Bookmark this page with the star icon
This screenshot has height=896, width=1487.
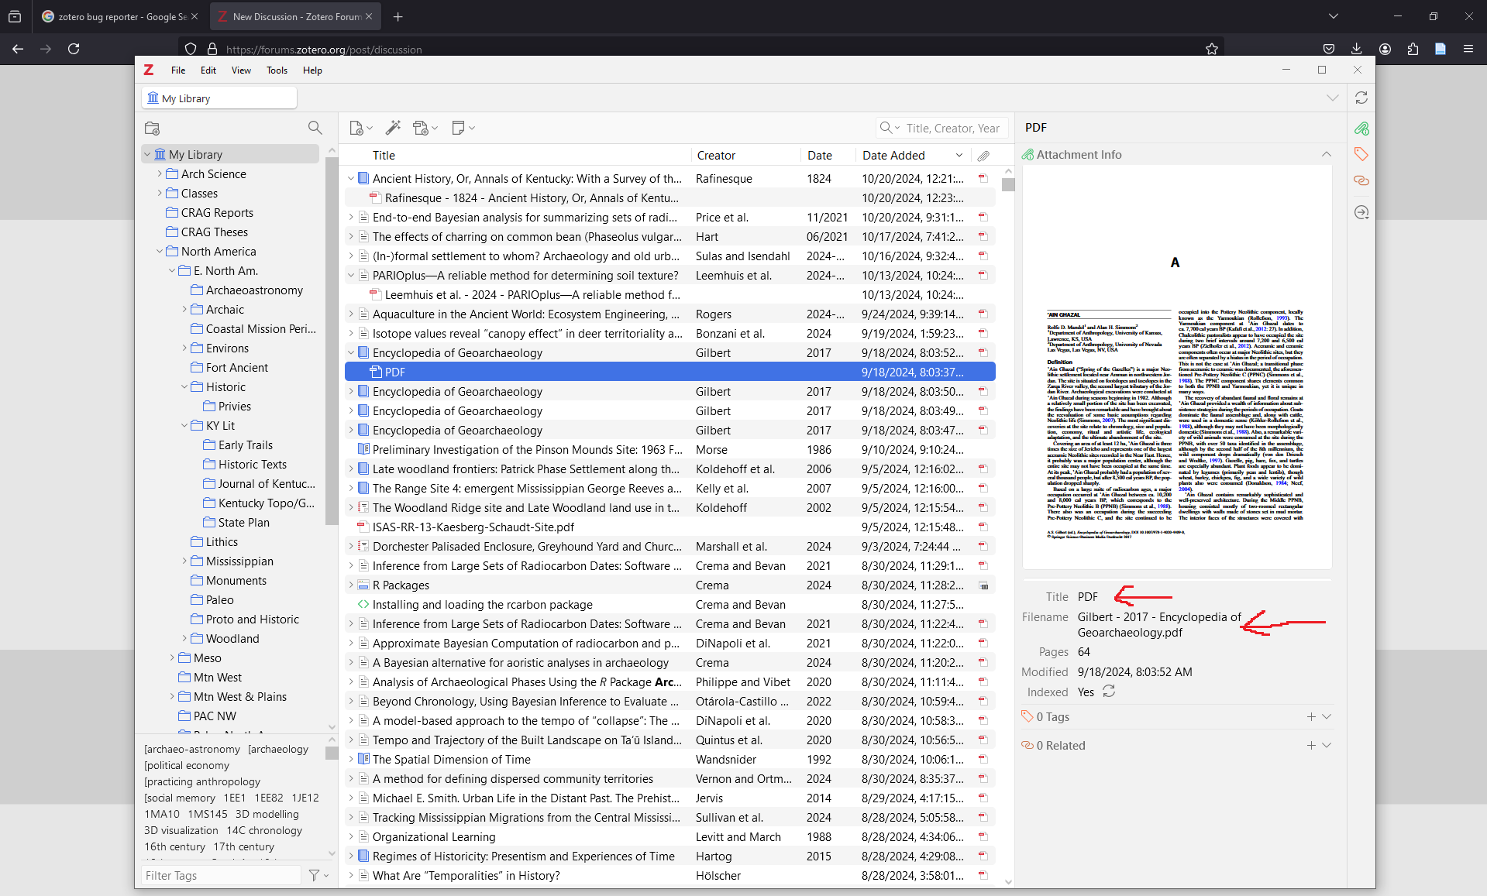coord(1212,49)
